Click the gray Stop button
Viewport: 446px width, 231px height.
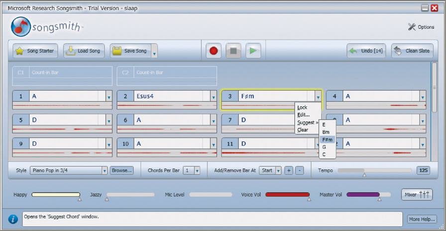(x=233, y=51)
